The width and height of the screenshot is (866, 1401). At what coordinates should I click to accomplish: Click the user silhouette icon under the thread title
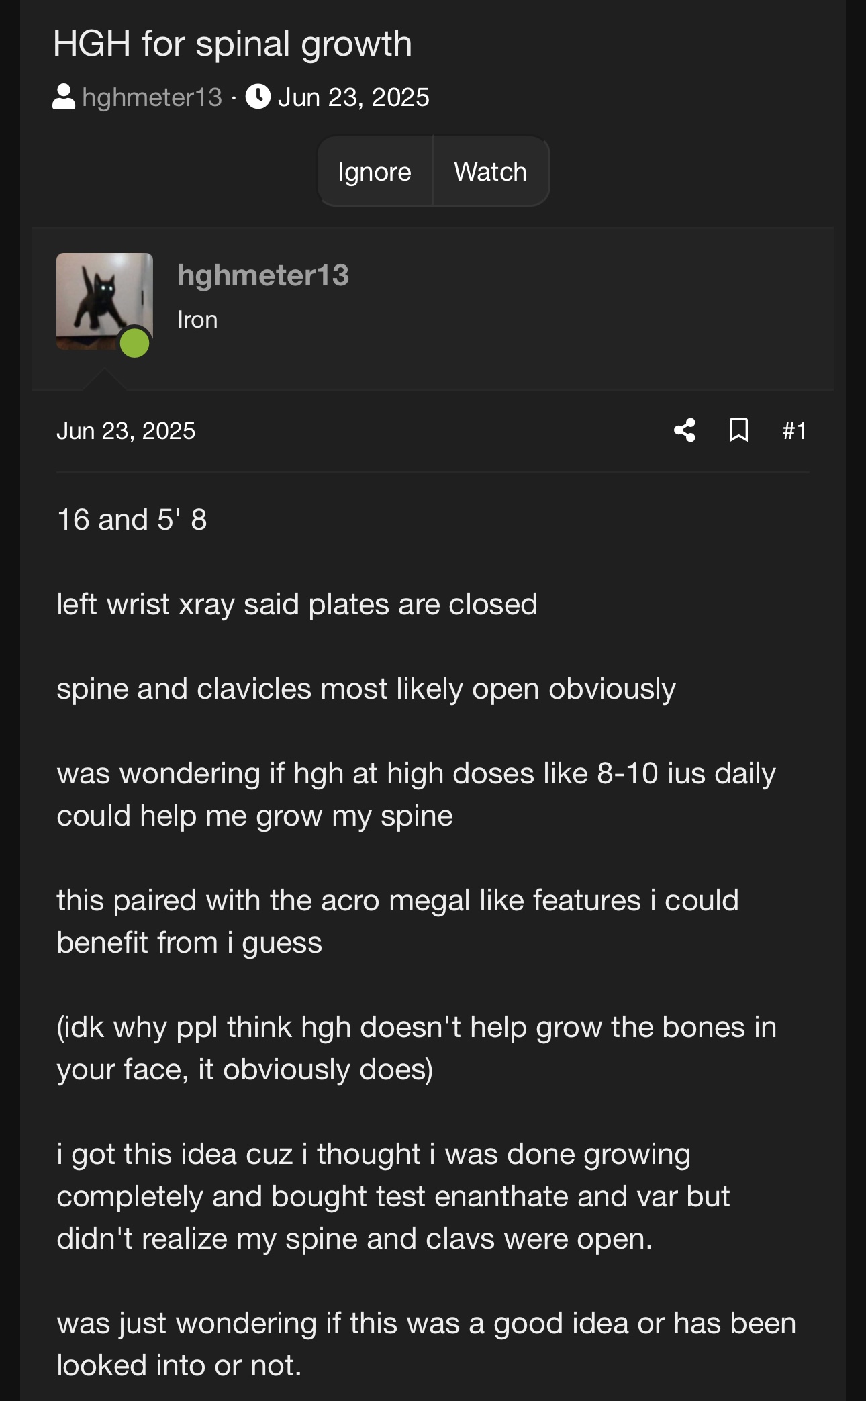64,97
